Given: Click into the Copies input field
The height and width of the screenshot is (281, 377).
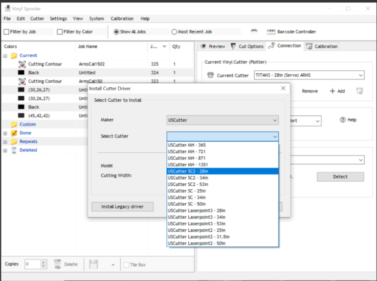Looking at the screenshot, I should pyautogui.click(x=32, y=264).
